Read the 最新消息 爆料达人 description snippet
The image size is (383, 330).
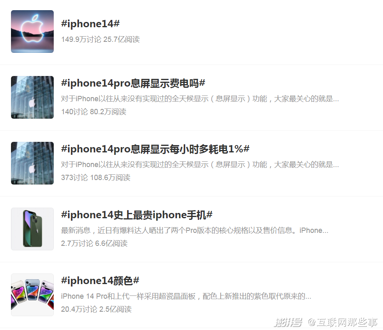pyautogui.click(x=195, y=230)
